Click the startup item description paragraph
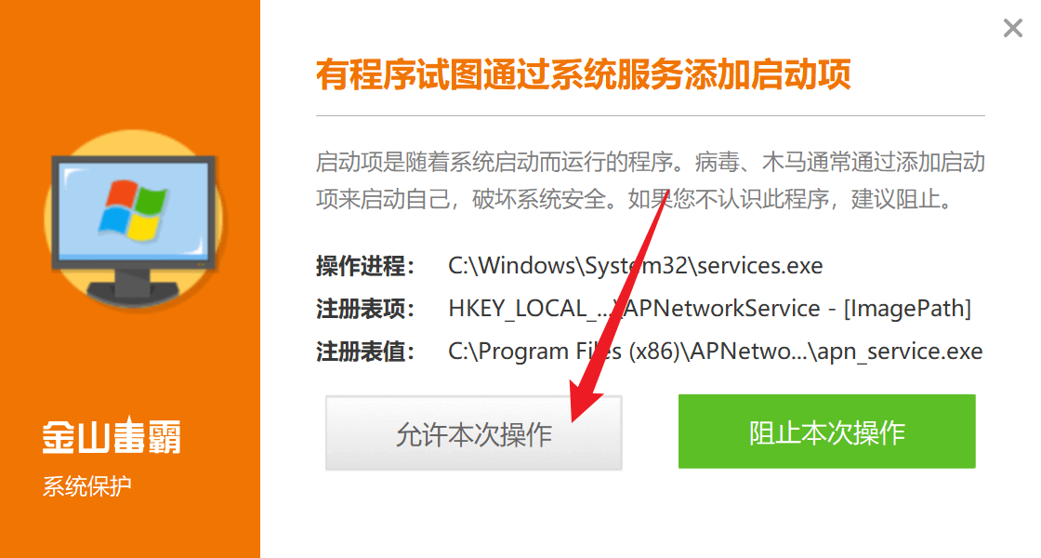Screen dimensions: 1041x558 (650, 180)
